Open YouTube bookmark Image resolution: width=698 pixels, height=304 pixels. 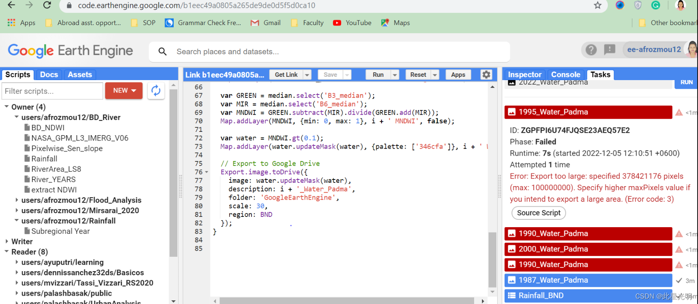coord(352,23)
